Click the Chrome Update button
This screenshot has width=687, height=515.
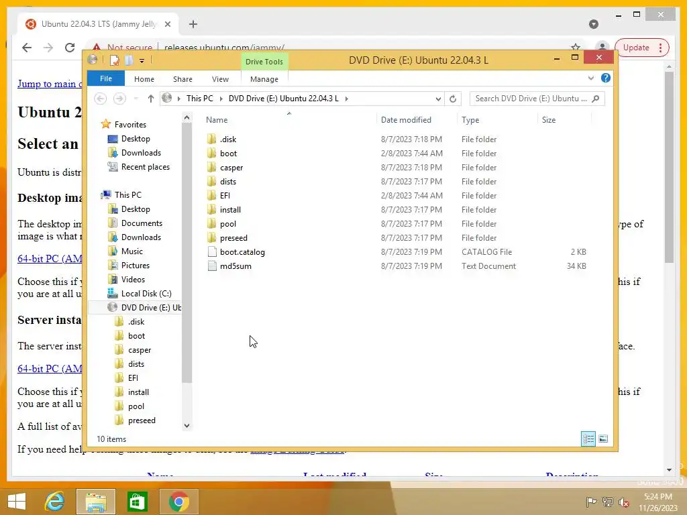coord(642,48)
